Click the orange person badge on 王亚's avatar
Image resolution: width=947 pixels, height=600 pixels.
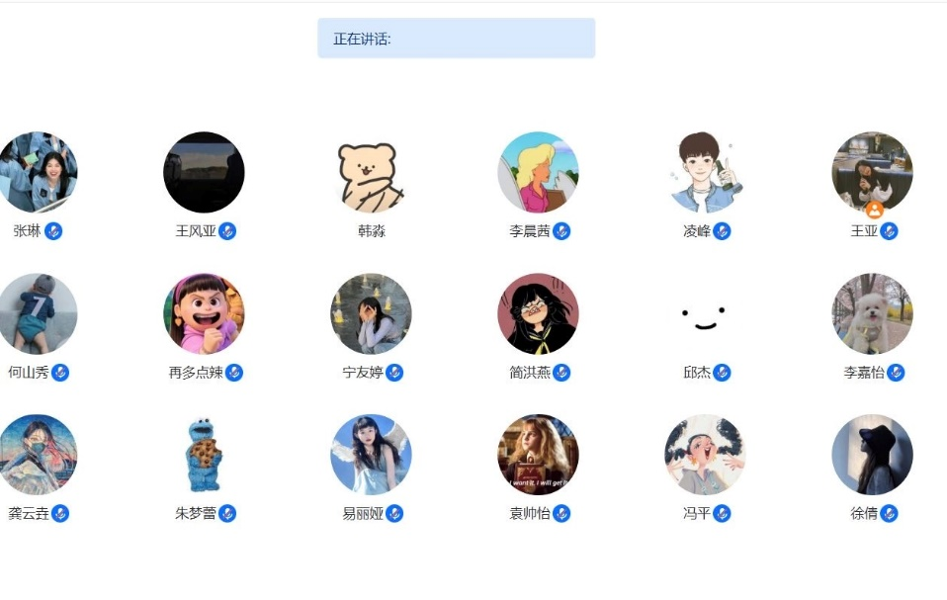tap(875, 211)
